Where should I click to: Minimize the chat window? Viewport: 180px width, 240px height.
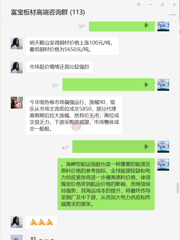coord(150,5)
